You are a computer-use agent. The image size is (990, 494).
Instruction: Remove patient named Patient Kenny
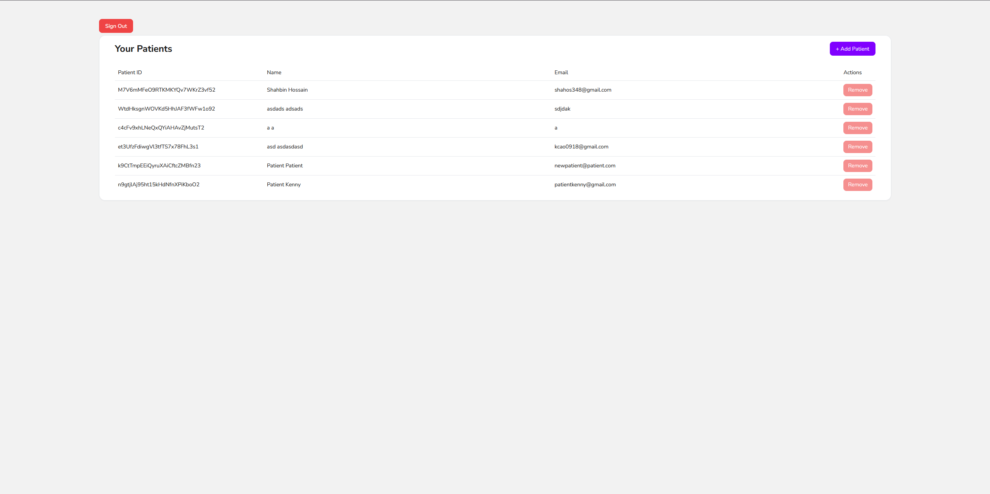click(x=857, y=185)
